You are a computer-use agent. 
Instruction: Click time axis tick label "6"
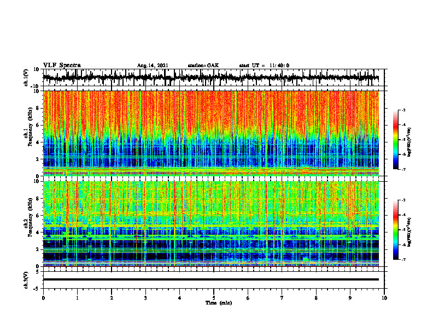pos(248,298)
